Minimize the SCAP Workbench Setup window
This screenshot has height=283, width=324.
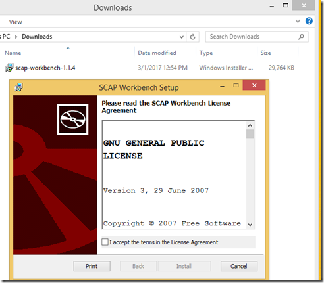pyautogui.click(x=222, y=87)
